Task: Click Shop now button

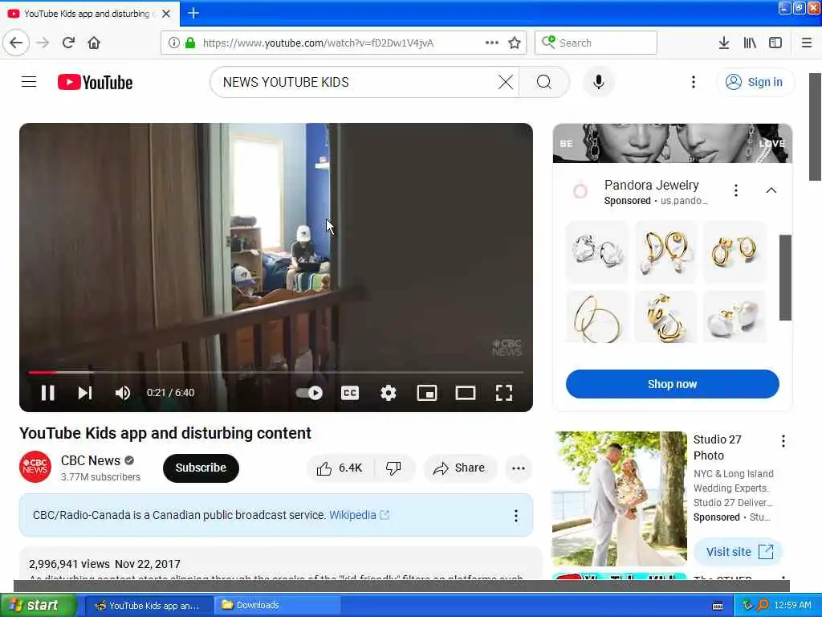Action: click(673, 384)
